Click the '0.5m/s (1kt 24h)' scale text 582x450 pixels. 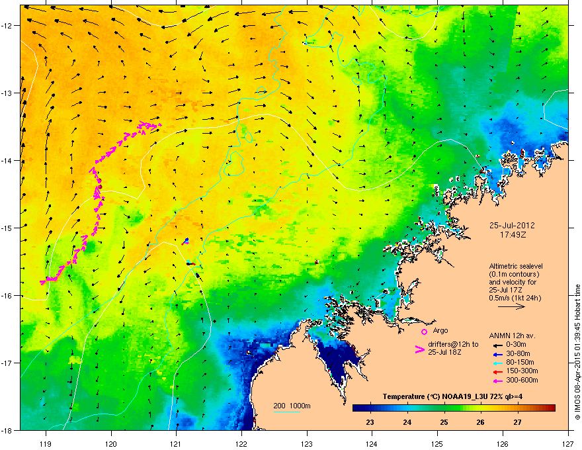(515, 298)
